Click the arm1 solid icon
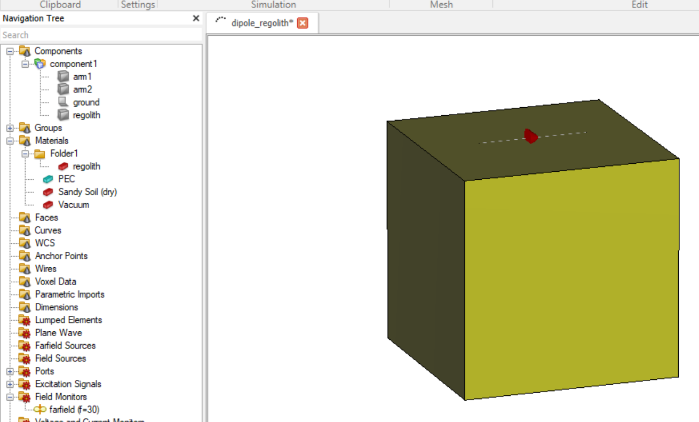The height and width of the screenshot is (422, 699). (x=63, y=77)
